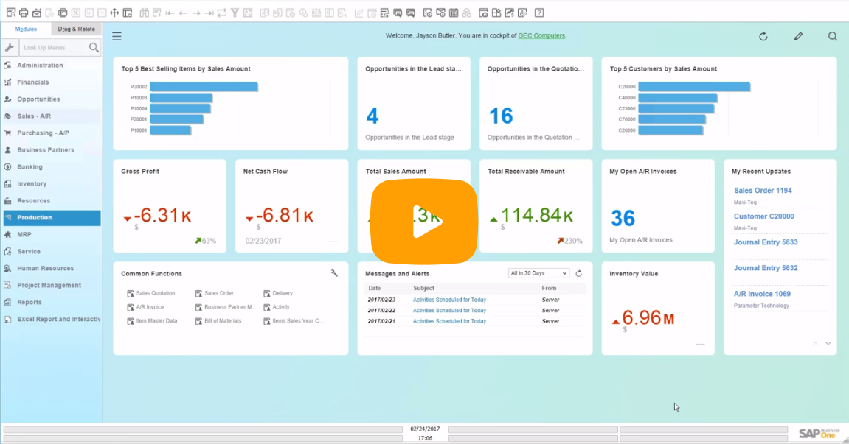Click the cockpit search magnifier icon
Image resolution: width=849 pixels, height=444 pixels.
pos(833,36)
